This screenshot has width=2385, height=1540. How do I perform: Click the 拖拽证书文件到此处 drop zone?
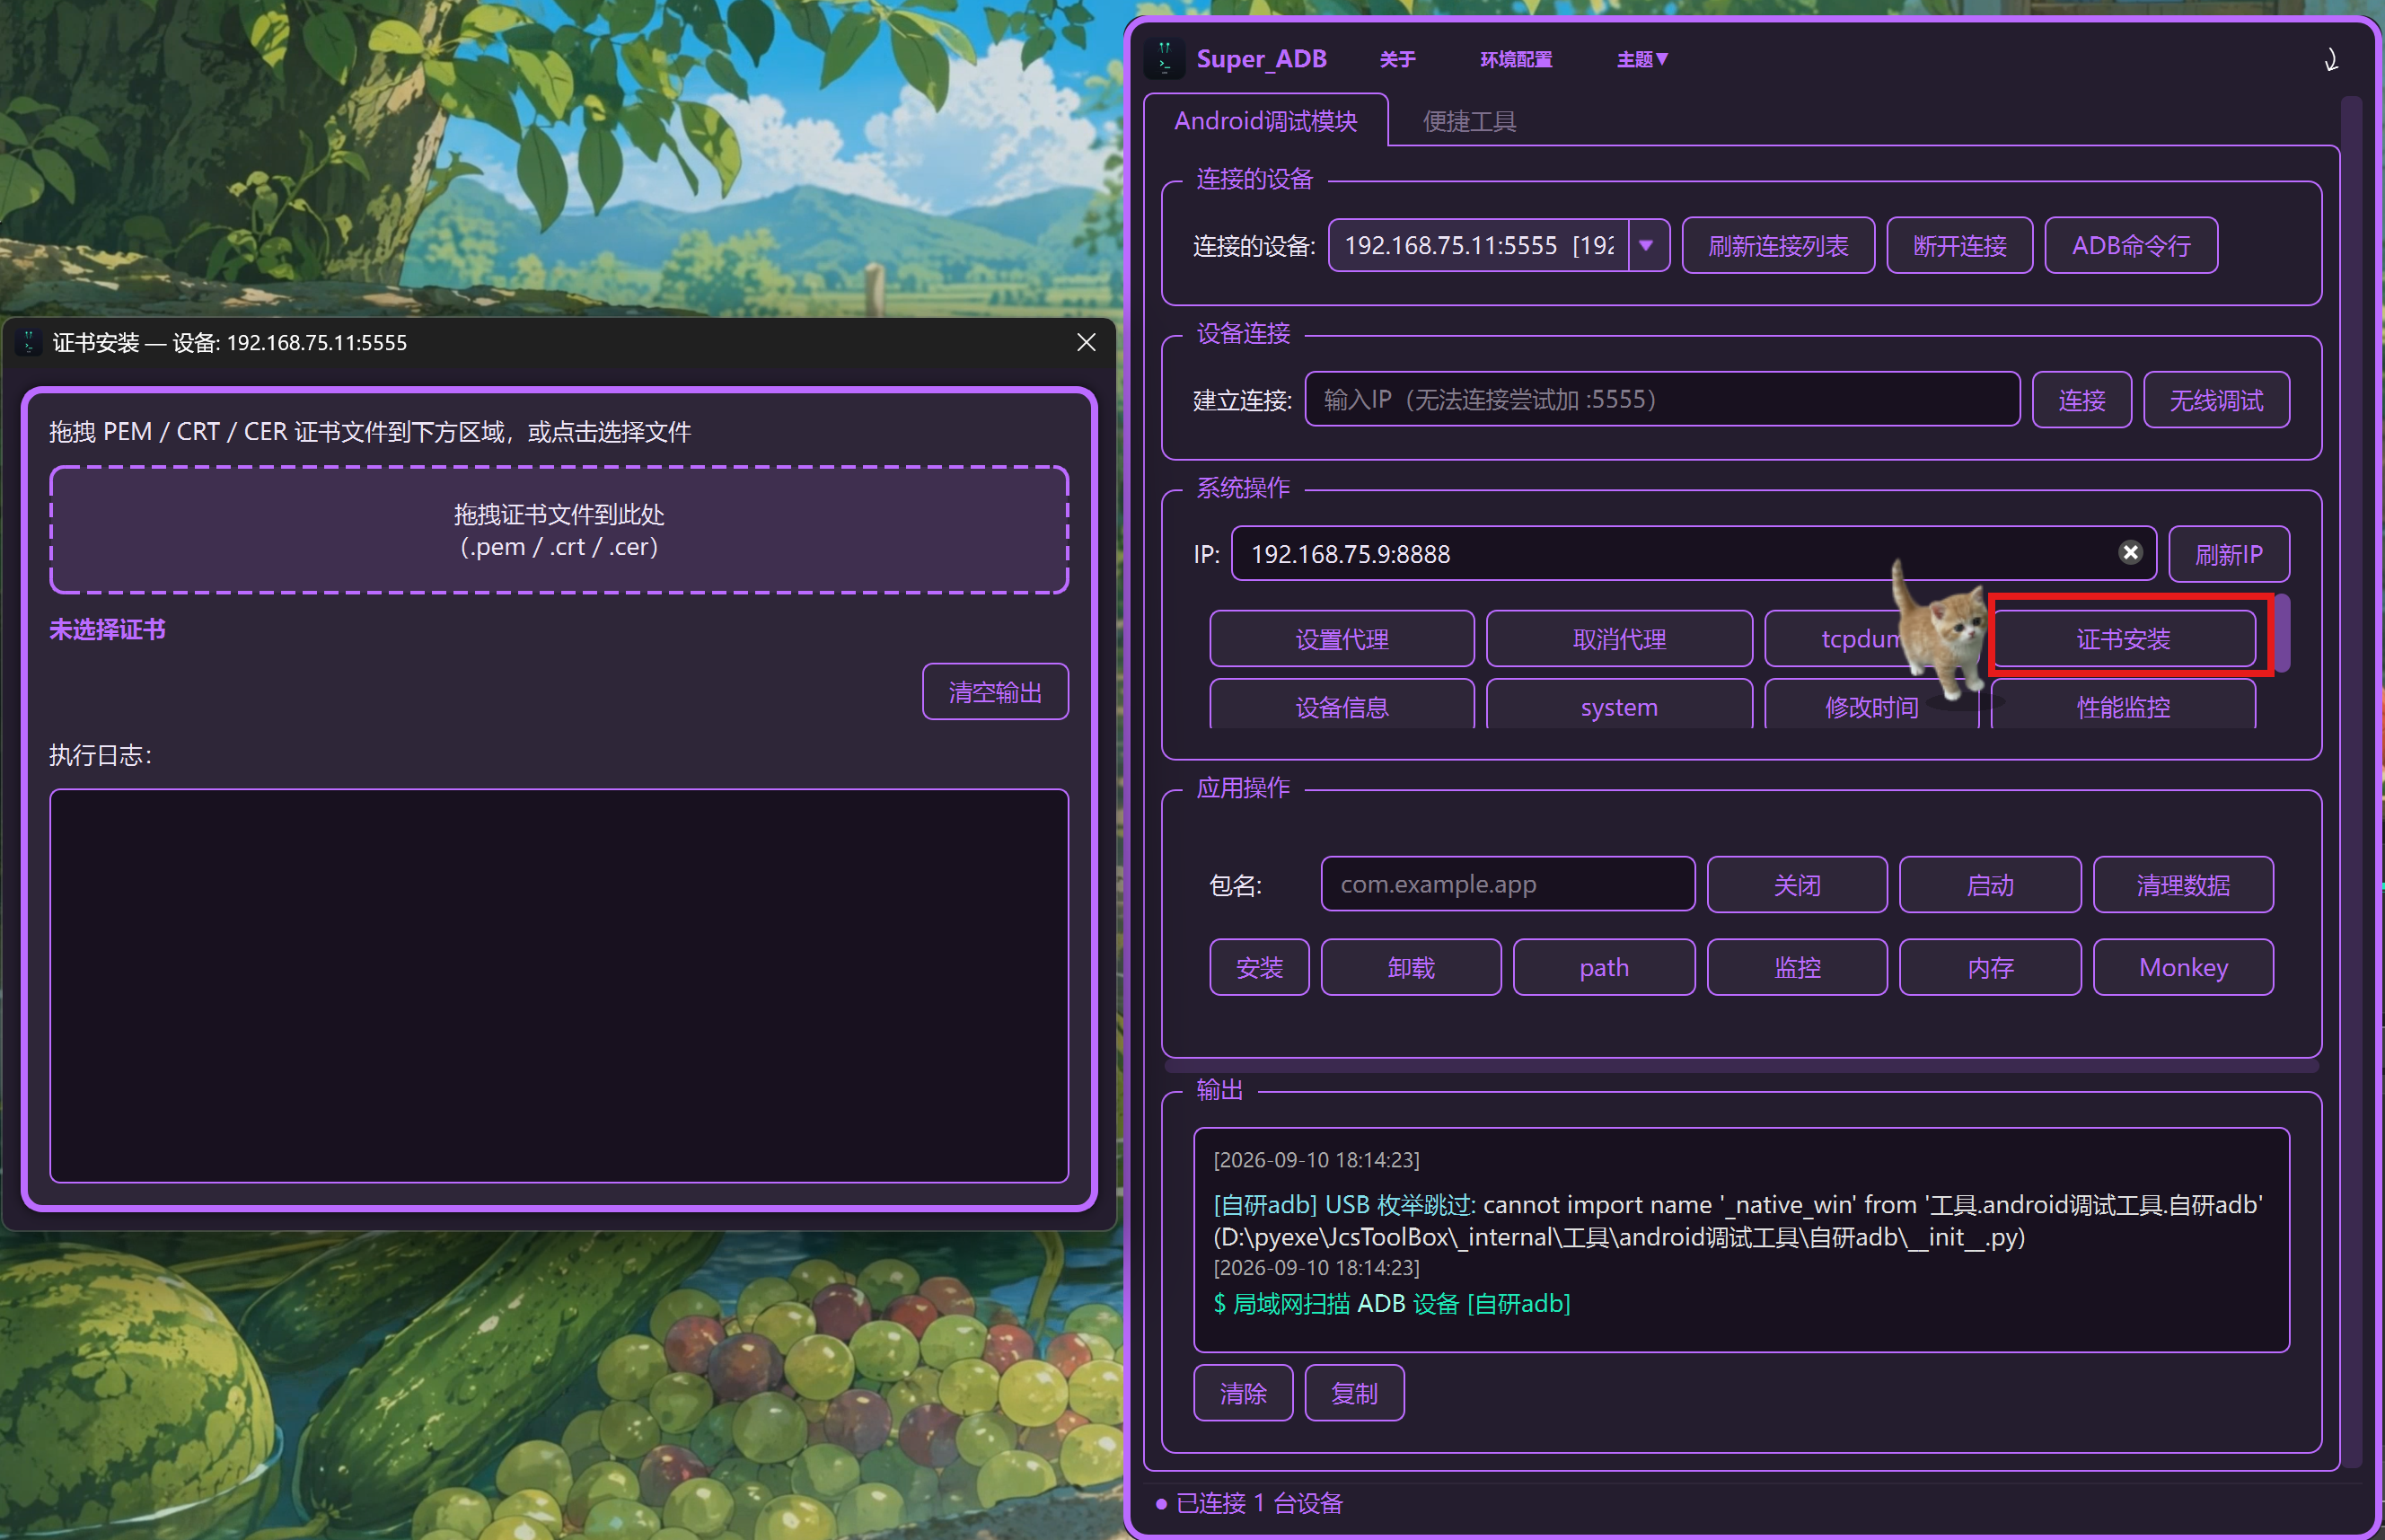coord(559,530)
